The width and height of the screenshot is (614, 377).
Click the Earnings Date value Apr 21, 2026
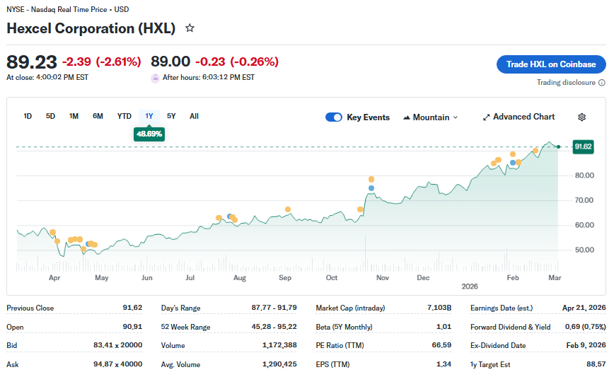tap(584, 308)
